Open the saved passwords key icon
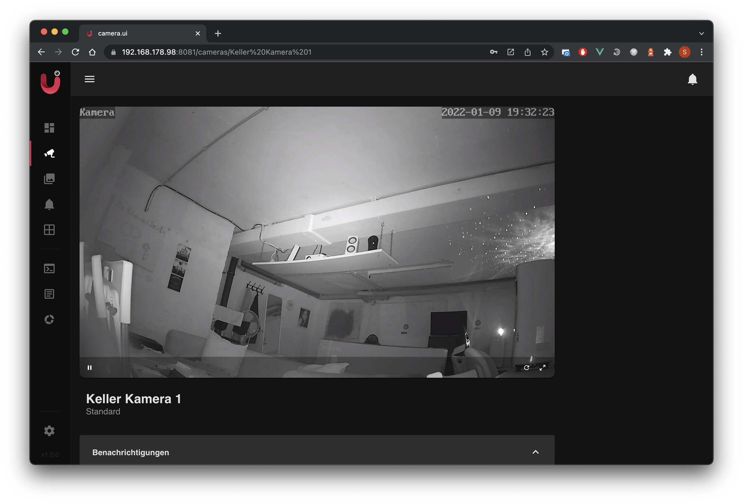Image resolution: width=743 pixels, height=504 pixels. 494,52
